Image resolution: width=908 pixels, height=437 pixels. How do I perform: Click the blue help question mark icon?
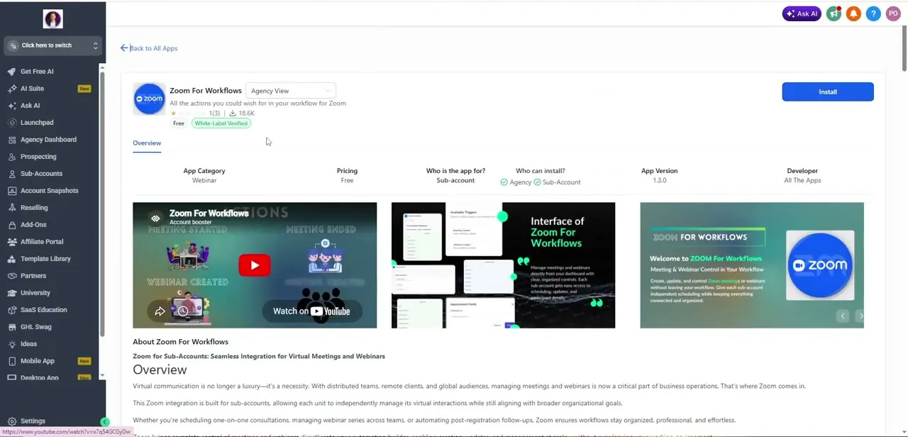[873, 13]
